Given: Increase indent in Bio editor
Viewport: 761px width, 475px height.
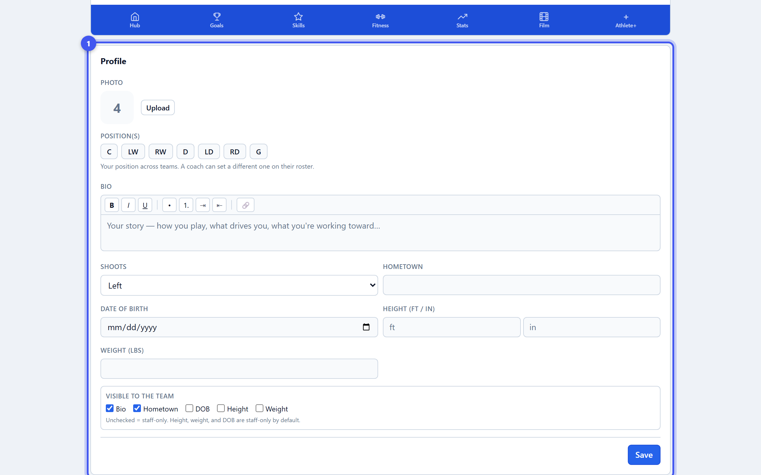Looking at the screenshot, I should pyautogui.click(x=202, y=205).
